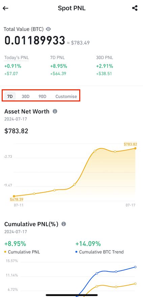Switch to the 30D tab
Viewport: 143px width, 297px height.
[26, 96]
